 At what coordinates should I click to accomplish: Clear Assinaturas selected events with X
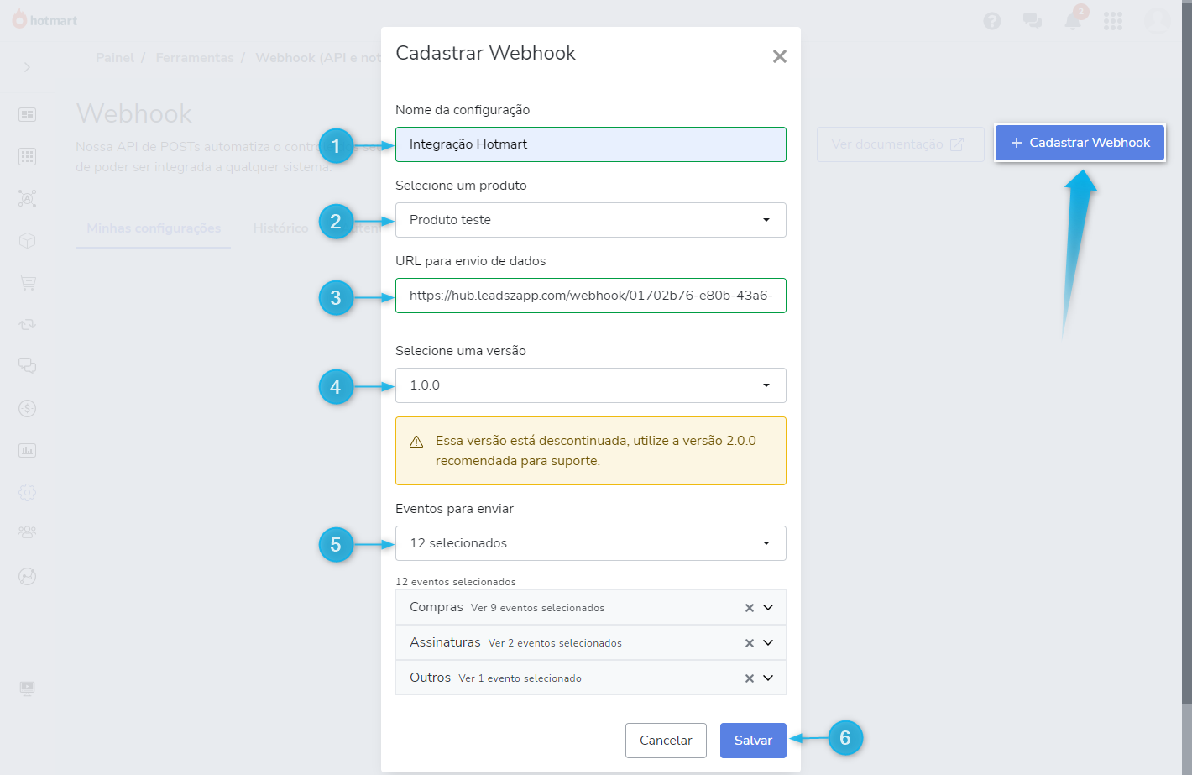pos(750,643)
